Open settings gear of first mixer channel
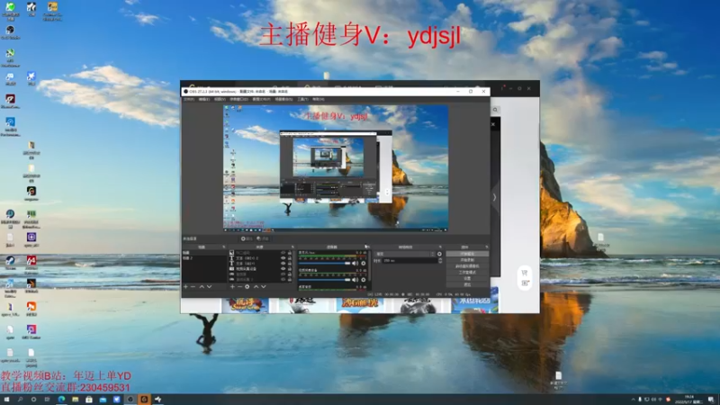This screenshot has width=720, height=405. tap(364, 264)
